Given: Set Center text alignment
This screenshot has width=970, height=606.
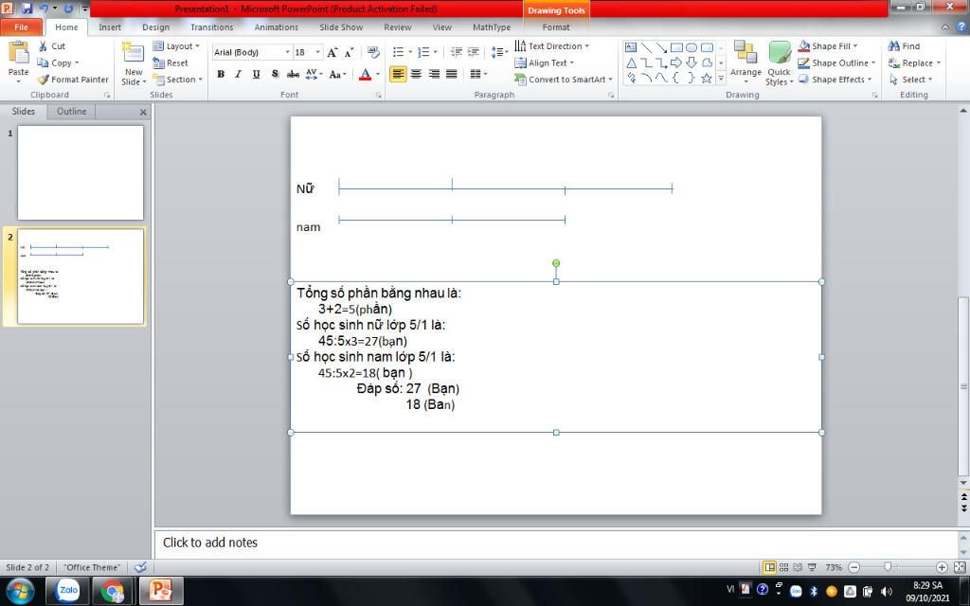Looking at the screenshot, I should pyautogui.click(x=416, y=74).
